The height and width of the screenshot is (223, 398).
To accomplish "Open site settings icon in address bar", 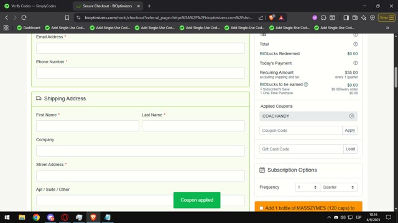I will [x=78, y=18].
